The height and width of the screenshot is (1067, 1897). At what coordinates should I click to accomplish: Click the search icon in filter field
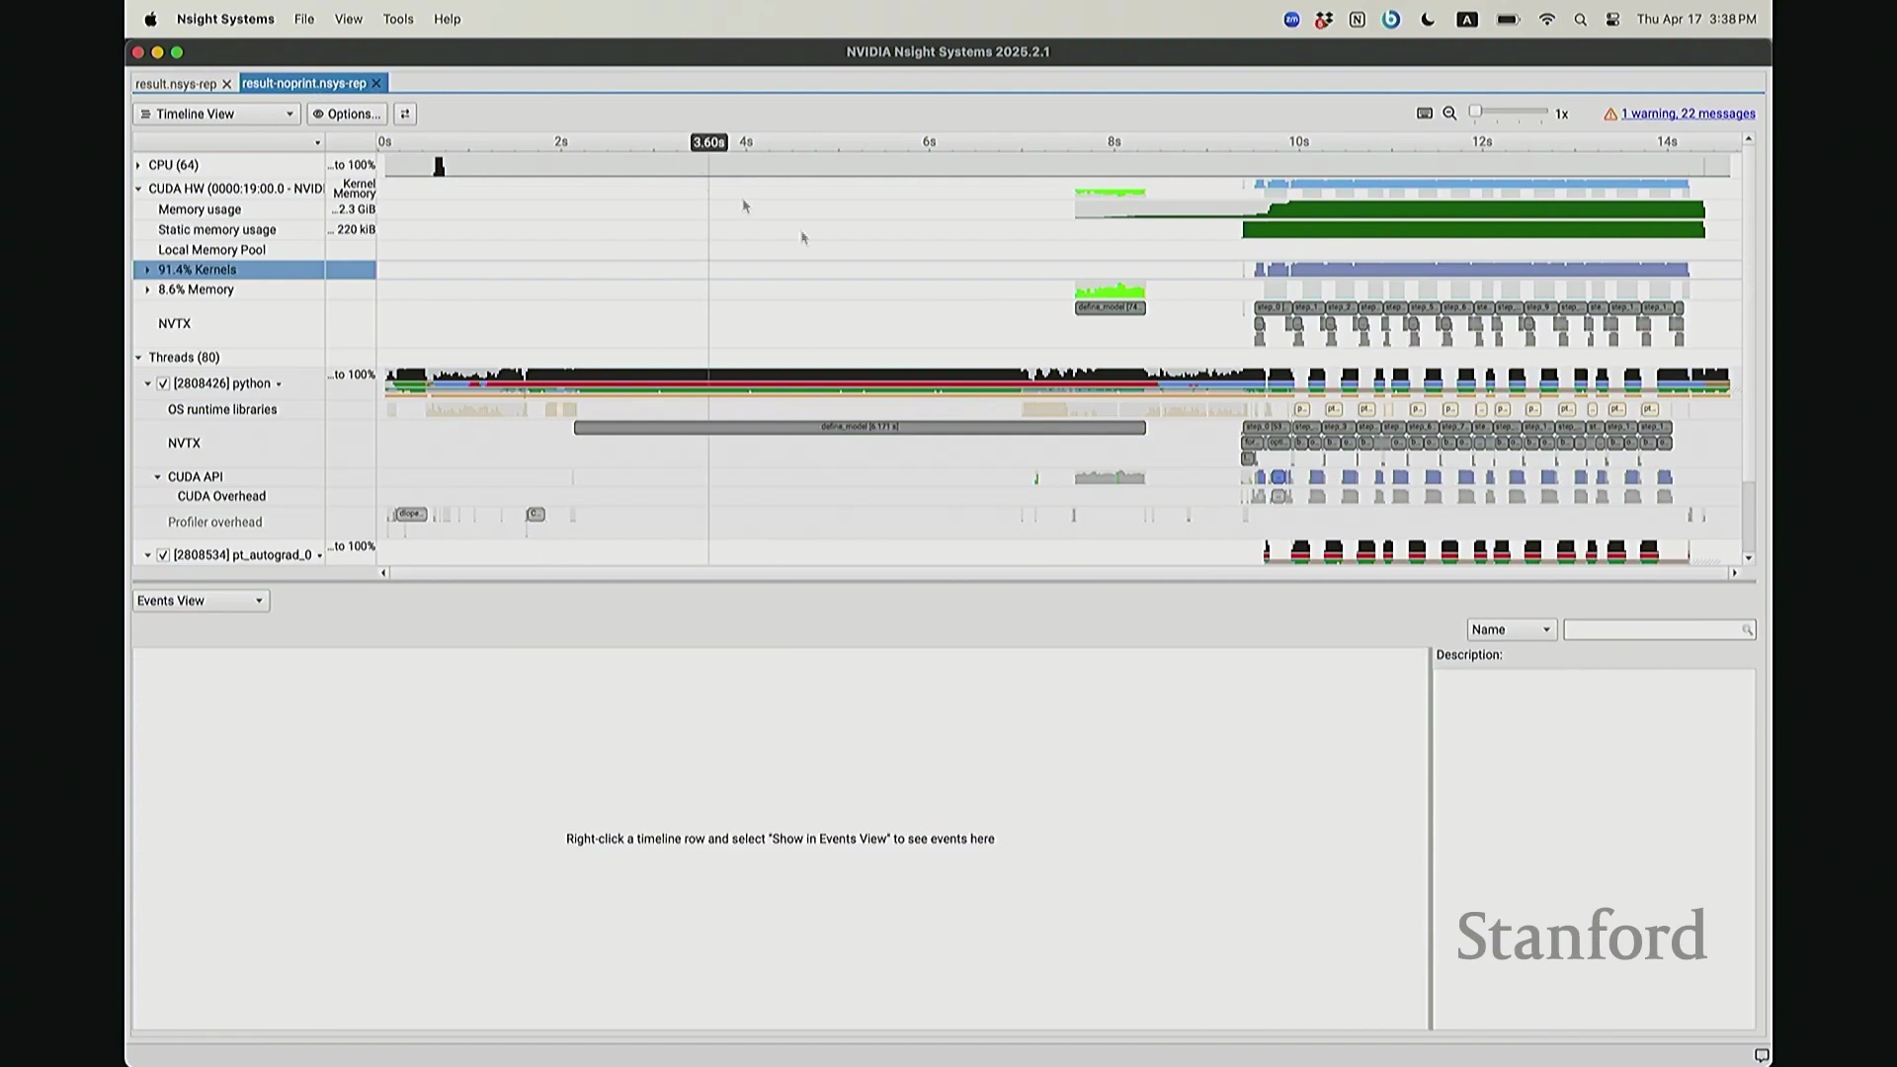1747,630
